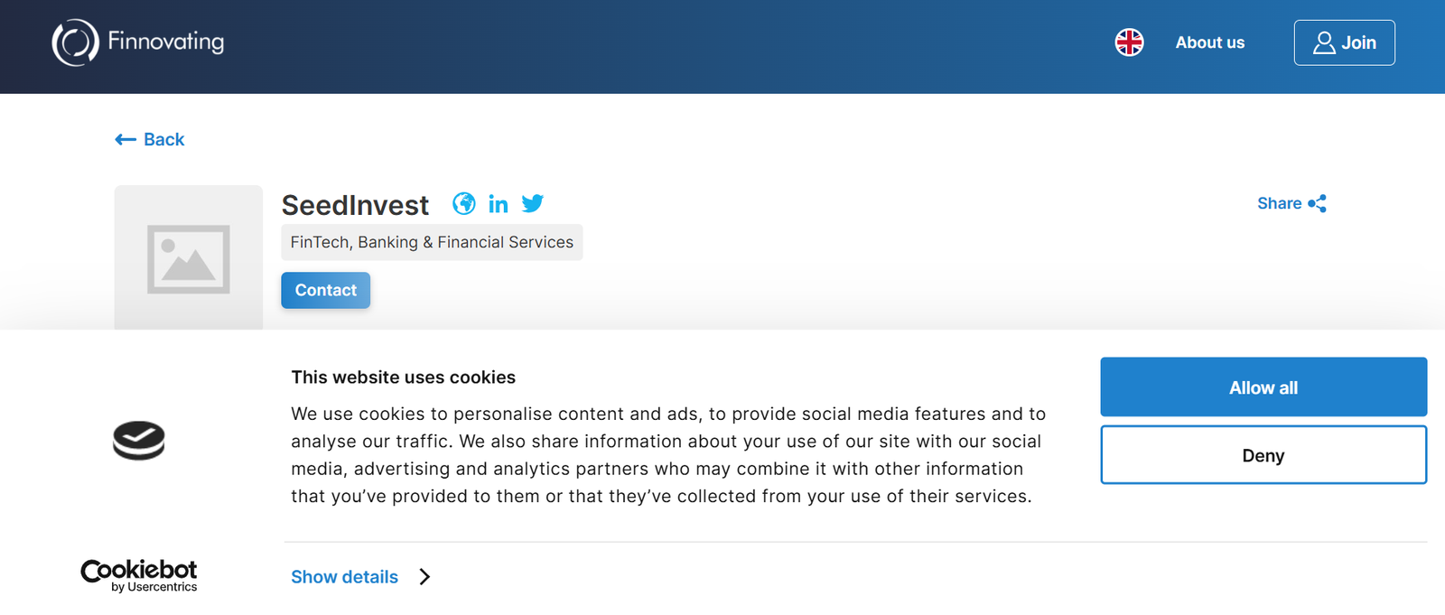Click the Show details link

[x=344, y=577]
